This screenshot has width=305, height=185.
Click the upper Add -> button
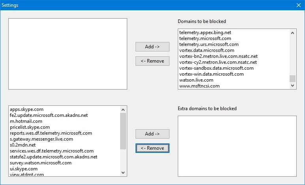tap(152, 47)
